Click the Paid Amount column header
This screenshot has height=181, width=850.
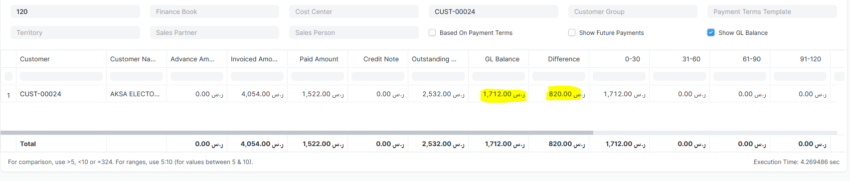point(319,59)
